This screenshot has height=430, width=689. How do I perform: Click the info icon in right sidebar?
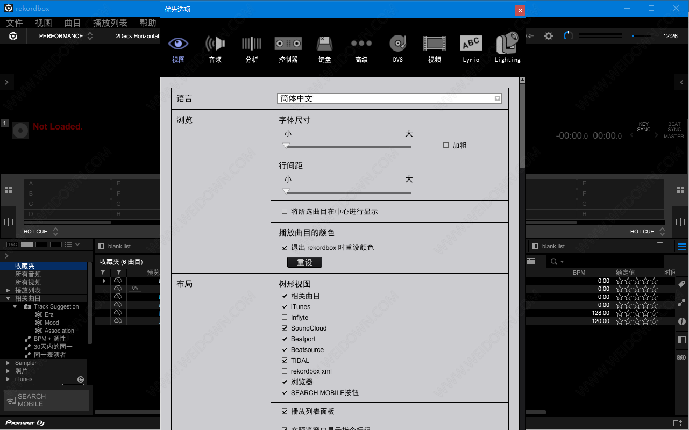pyautogui.click(x=682, y=321)
